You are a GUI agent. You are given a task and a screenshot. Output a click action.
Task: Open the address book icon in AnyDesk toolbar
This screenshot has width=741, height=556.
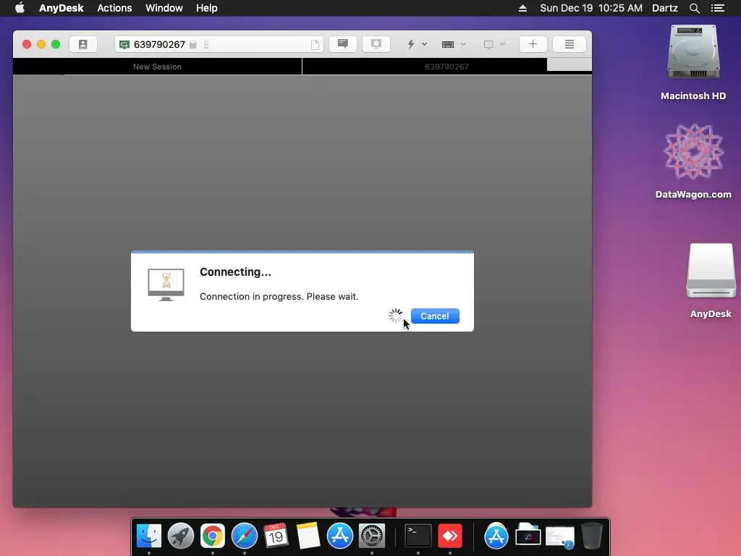click(82, 44)
